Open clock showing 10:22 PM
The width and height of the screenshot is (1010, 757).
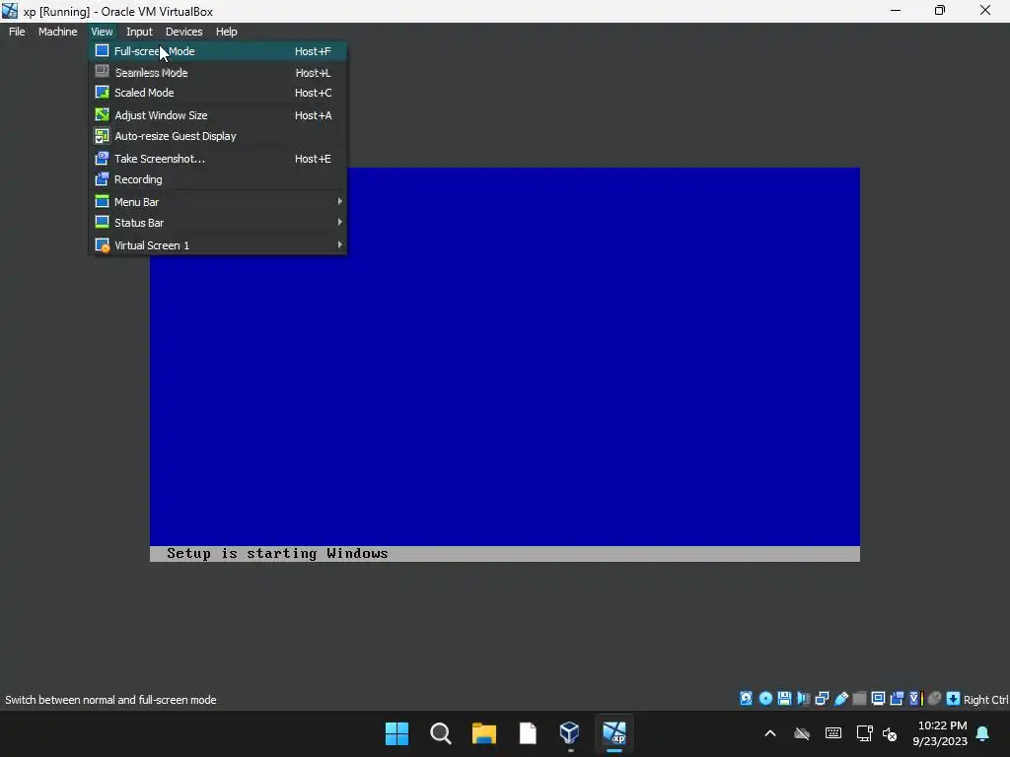[940, 733]
